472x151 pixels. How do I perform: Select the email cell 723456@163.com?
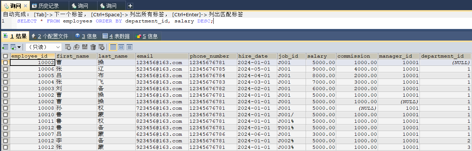(x=162, y=108)
